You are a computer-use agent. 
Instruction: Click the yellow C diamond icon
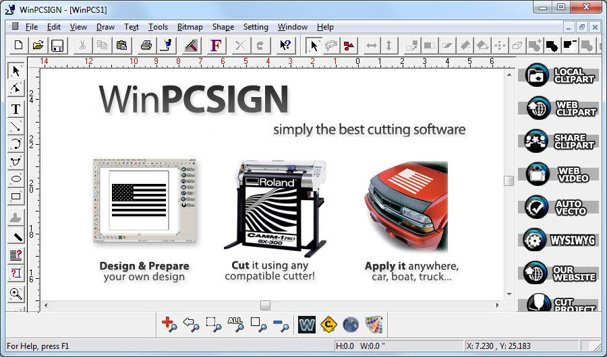(x=328, y=325)
